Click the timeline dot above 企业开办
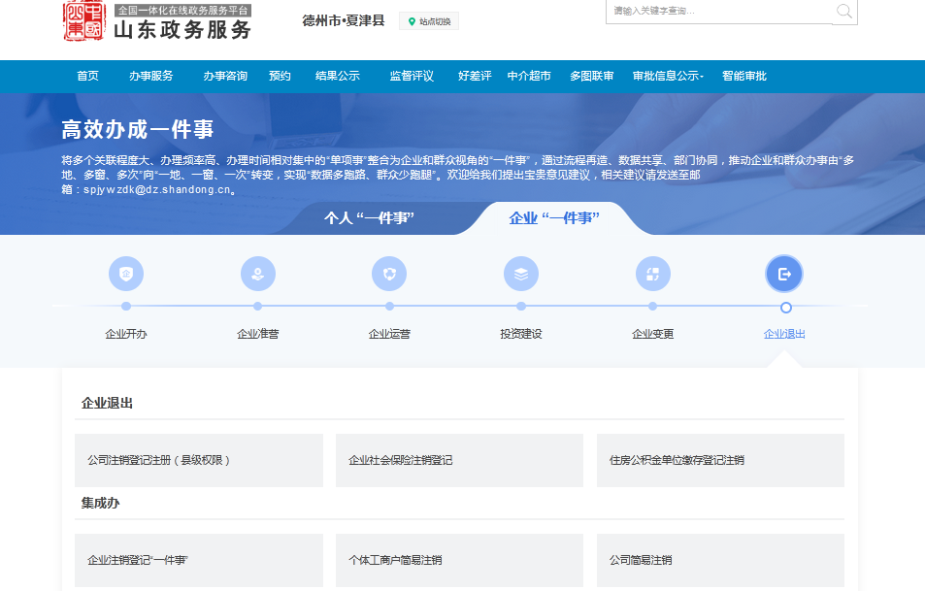The width and height of the screenshot is (925, 591). tap(126, 306)
